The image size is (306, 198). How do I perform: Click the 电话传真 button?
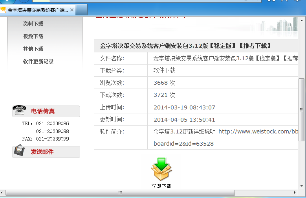(x=46, y=111)
